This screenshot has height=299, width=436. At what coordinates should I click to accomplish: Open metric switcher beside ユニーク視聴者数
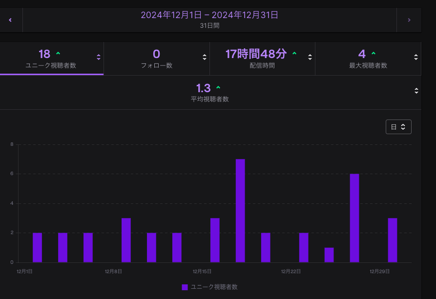tap(99, 57)
